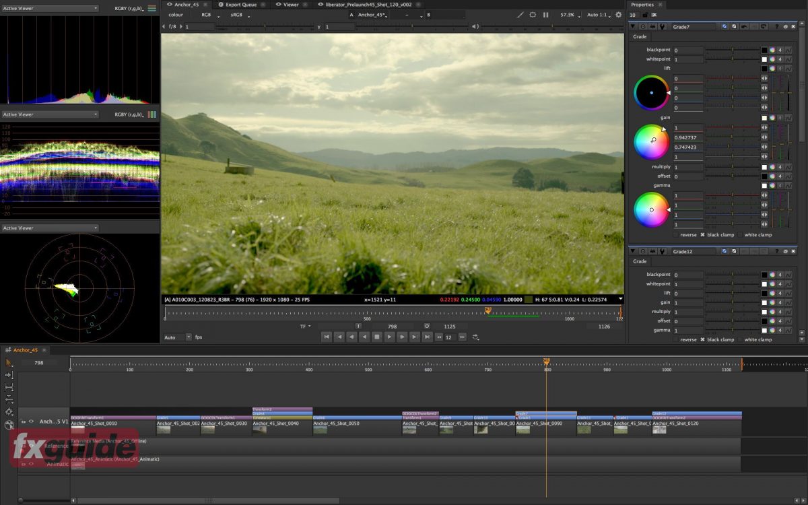This screenshot has height=505, width=808.
Task: Click the help question mark on Grade7
Action: [x=776, y=26]
